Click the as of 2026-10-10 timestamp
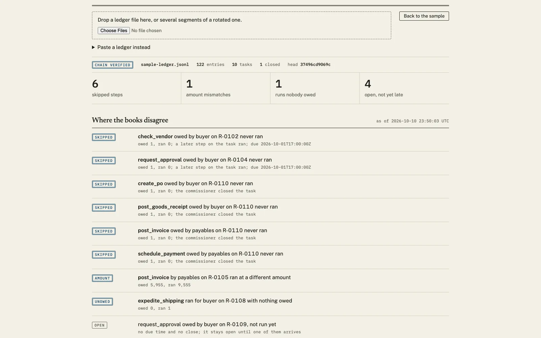Screen dimensions: 541x338 [x=413, y=121]
